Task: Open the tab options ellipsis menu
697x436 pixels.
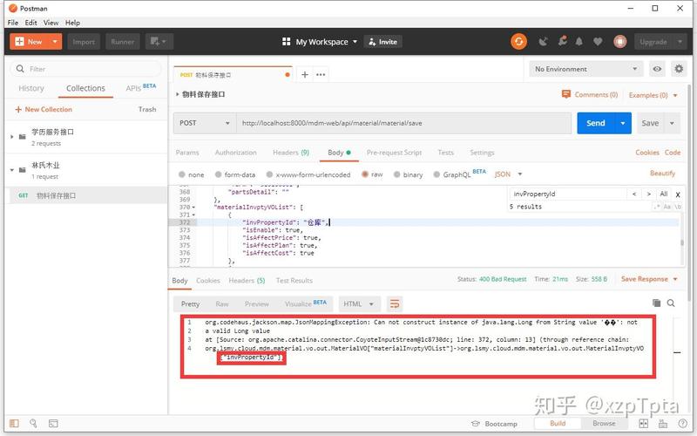Action: pos(321,75)
